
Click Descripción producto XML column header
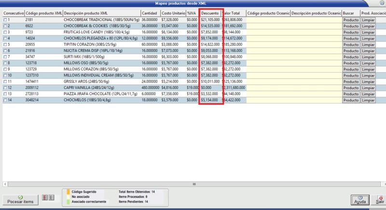[x=101, y=13]
